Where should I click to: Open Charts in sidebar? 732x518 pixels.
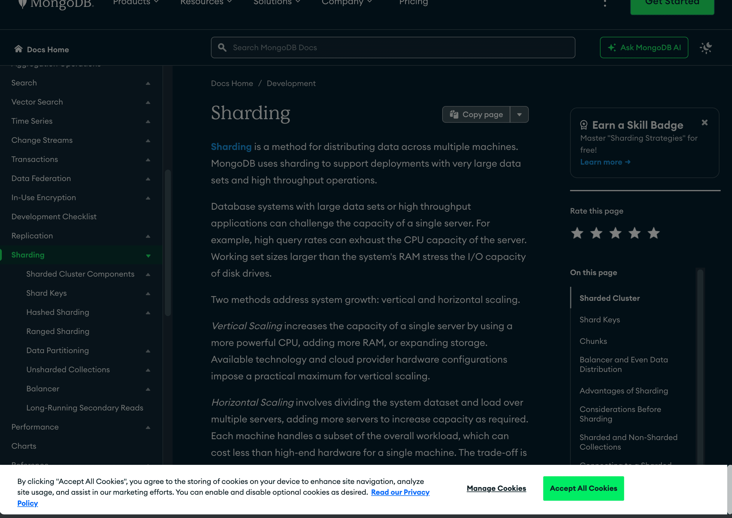(x=24, y=446)
